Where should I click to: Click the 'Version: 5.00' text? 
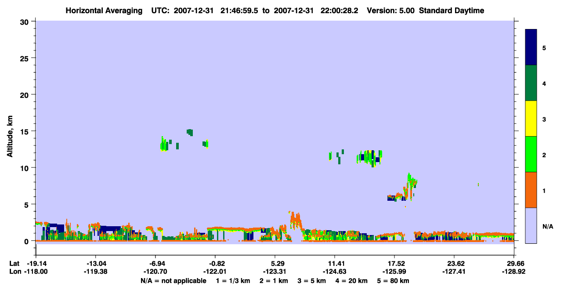click(x=392, y=11)
